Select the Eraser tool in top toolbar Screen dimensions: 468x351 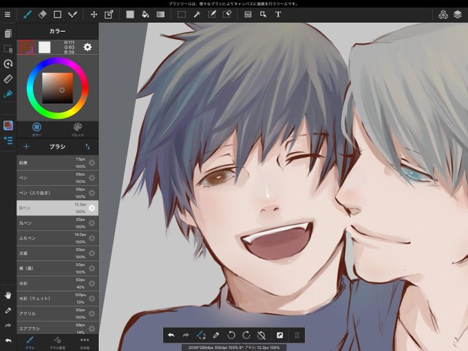[x=43, y=14]
